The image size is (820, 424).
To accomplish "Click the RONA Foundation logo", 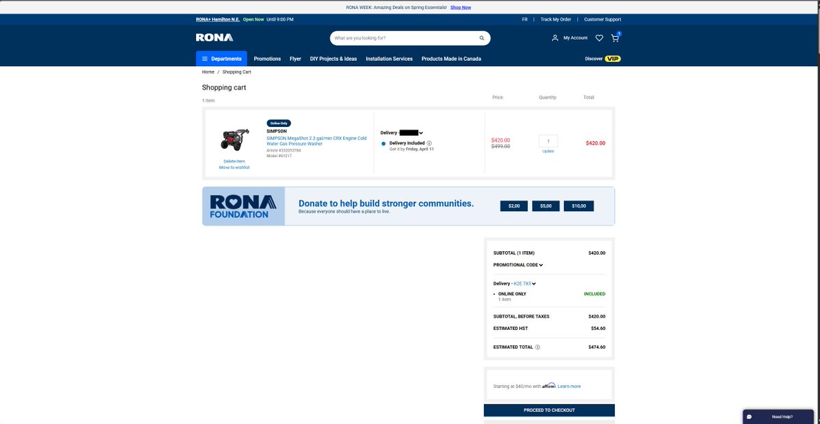I will tap(243, 206).
